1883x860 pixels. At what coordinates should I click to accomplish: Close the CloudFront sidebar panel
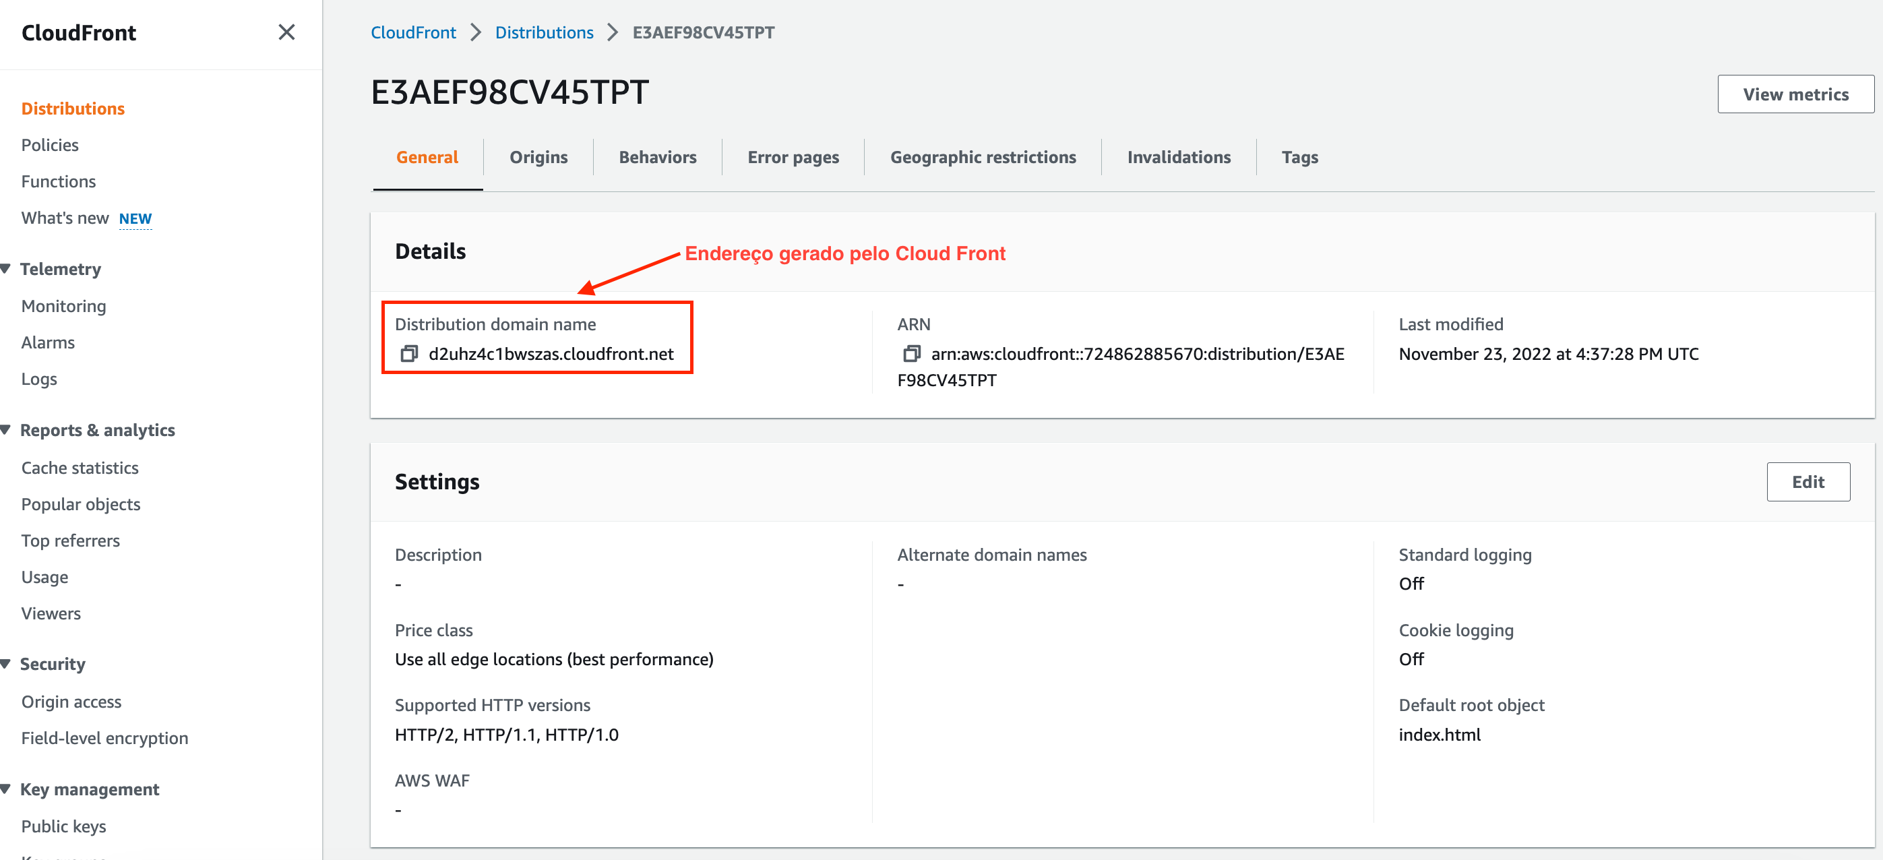coord(286,32)
